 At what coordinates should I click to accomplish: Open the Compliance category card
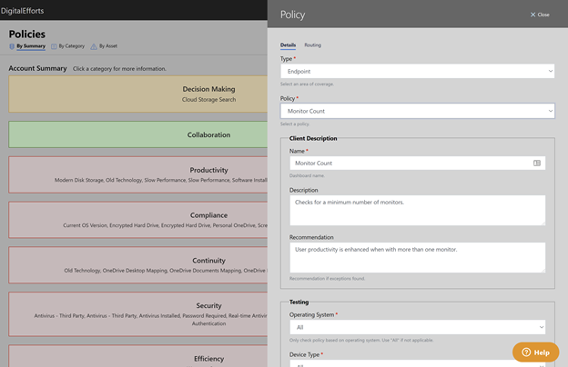point(138,220)
